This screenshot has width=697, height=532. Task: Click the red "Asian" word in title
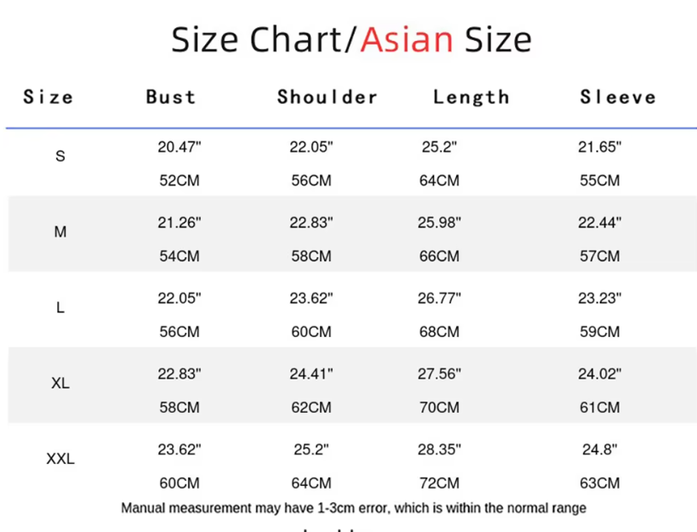(406, 40)
